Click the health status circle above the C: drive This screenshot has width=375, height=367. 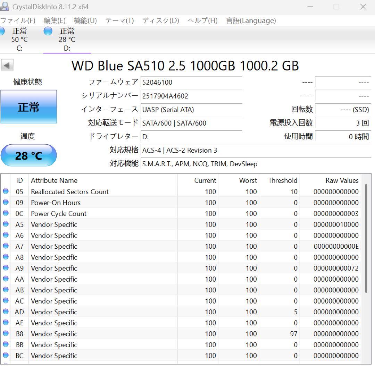click(x=2, y=31)
